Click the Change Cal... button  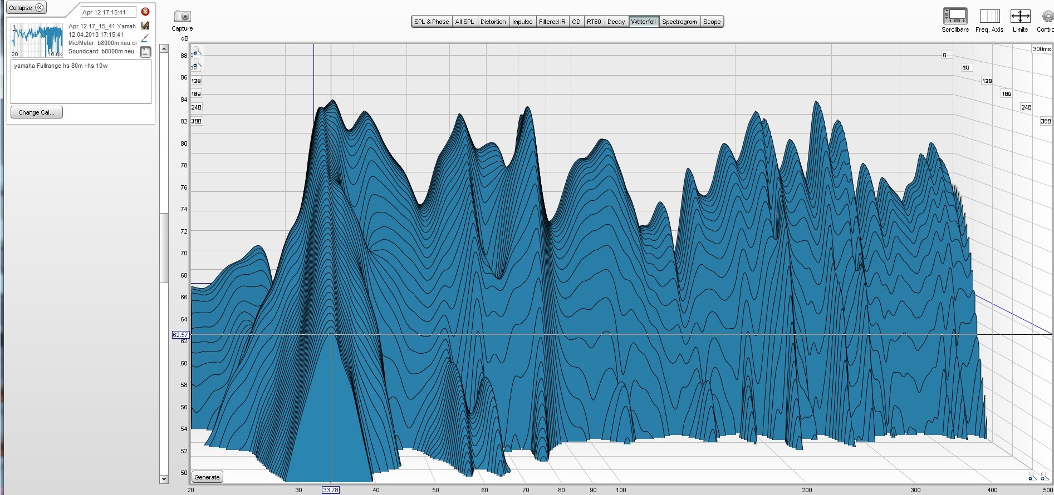tap(37, 112)
